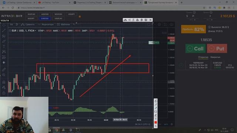Open the 1m timeframe selector
The height and width of the screenshot is (133, 237).
(x=11, y=24)
